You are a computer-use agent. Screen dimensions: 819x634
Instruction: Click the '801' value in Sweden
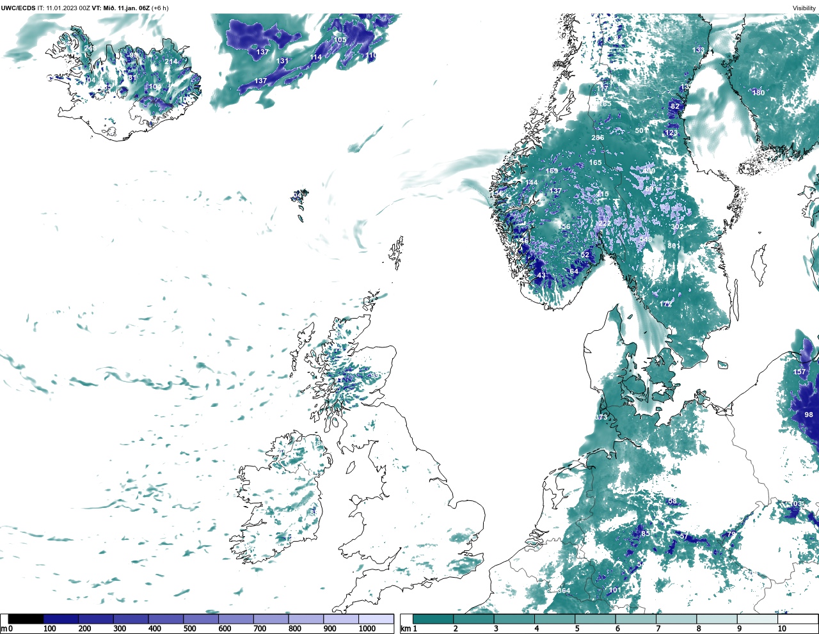point(673,246)
